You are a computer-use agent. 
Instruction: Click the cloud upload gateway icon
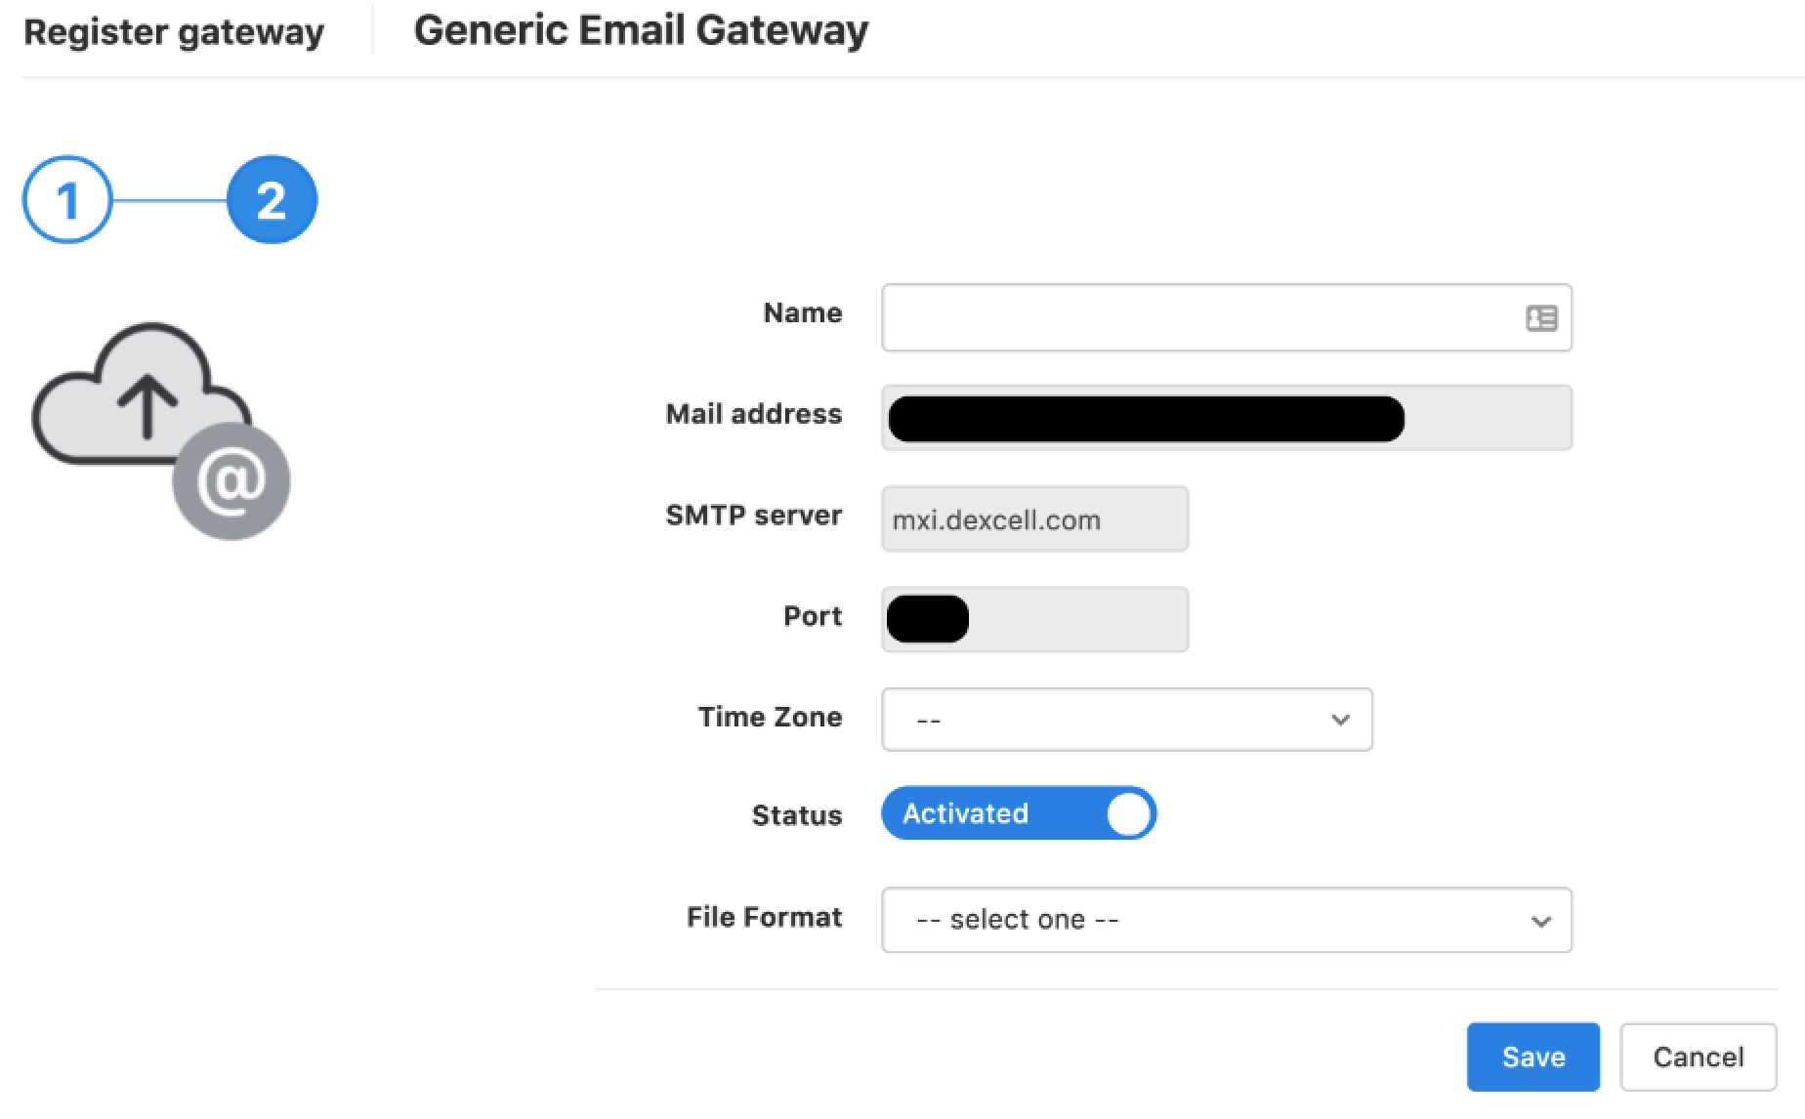point(142,395)
